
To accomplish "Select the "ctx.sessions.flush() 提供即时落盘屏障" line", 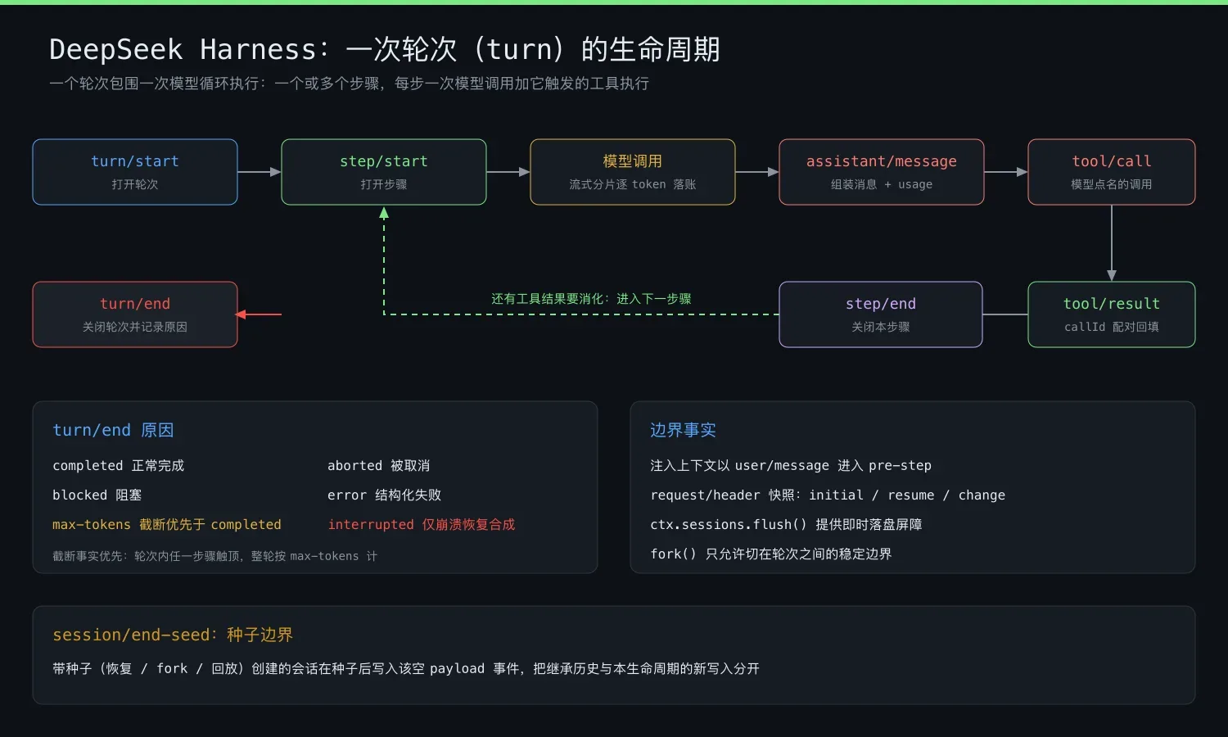I will [x=786, y=524].
